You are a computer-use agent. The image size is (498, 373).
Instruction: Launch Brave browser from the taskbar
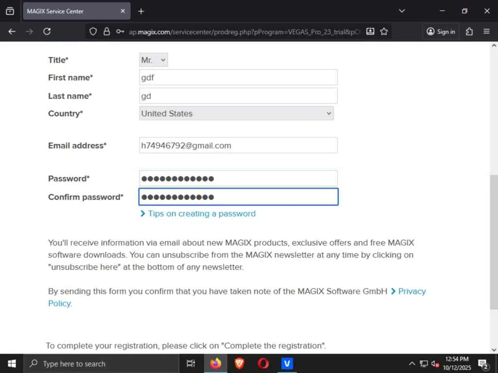pos(239,363)
